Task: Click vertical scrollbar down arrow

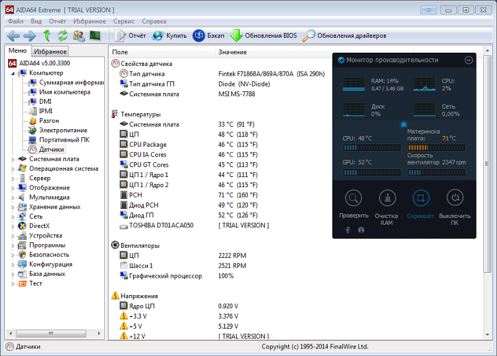Action: point(487,335)
